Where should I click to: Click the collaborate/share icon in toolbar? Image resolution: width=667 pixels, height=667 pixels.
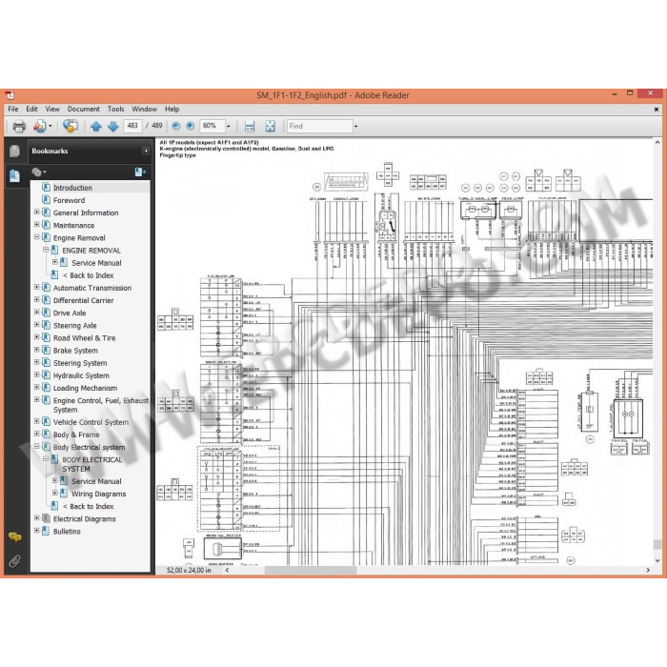click(40, 126)
